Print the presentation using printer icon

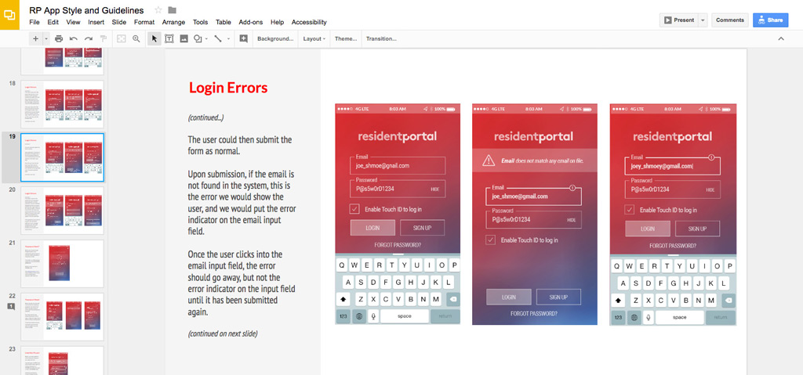[x=59, y=38]
